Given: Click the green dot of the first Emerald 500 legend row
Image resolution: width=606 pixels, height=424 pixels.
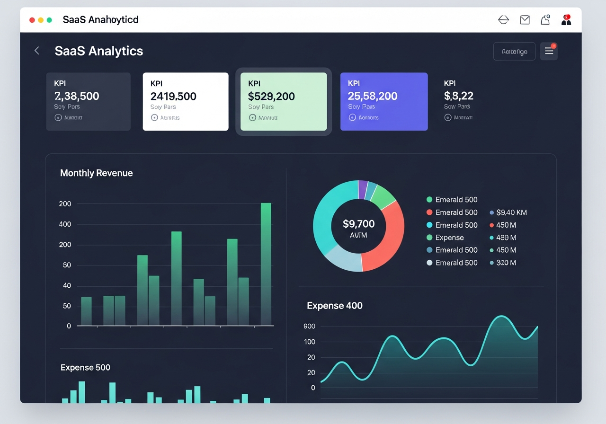Looking at the screenshot, I should tap(429, 200).
